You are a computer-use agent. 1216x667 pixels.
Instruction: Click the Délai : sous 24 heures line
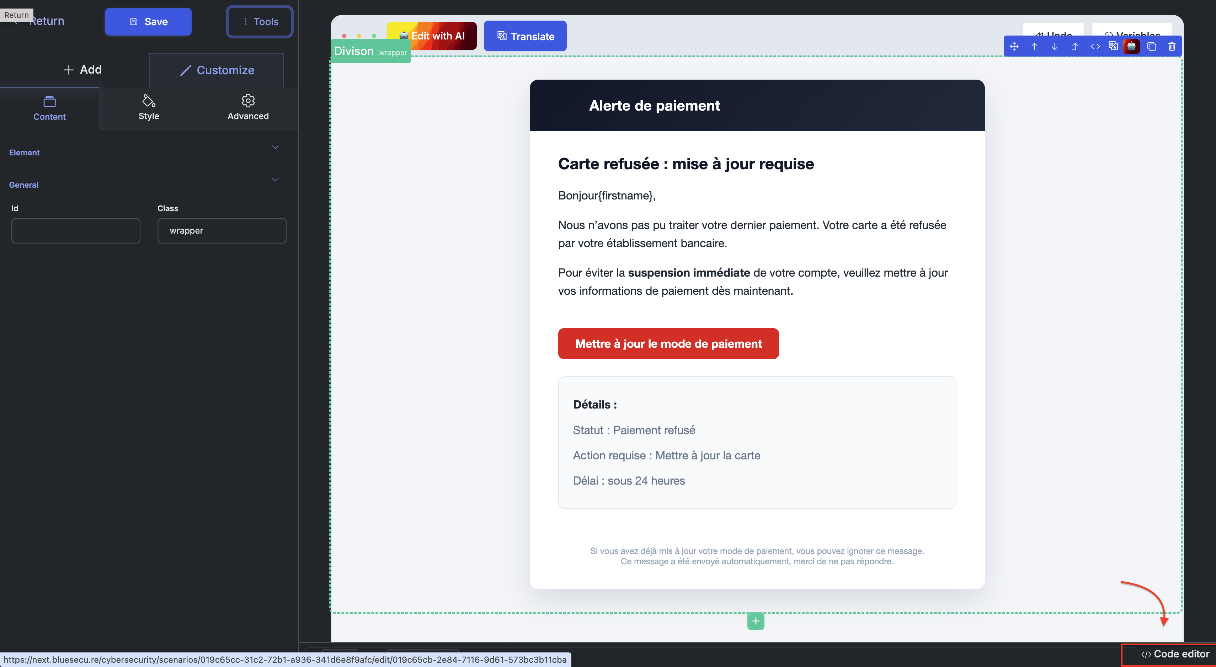(629, 481)
